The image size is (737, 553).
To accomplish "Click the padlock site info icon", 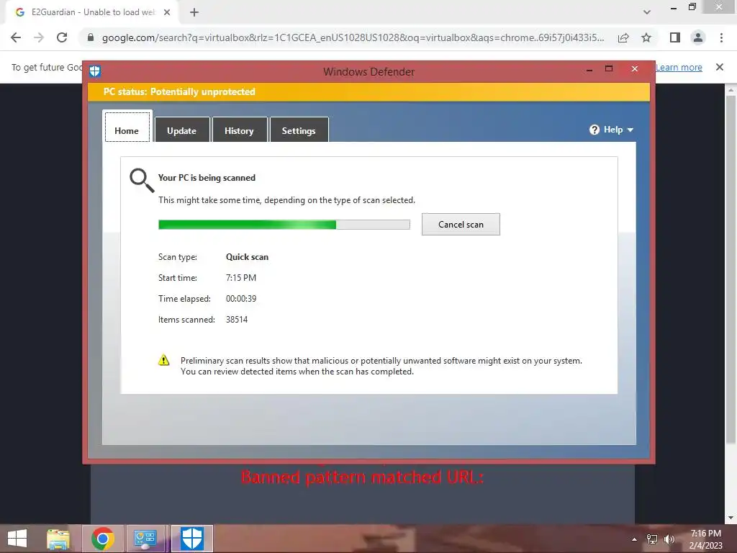I will click(91, 37).
